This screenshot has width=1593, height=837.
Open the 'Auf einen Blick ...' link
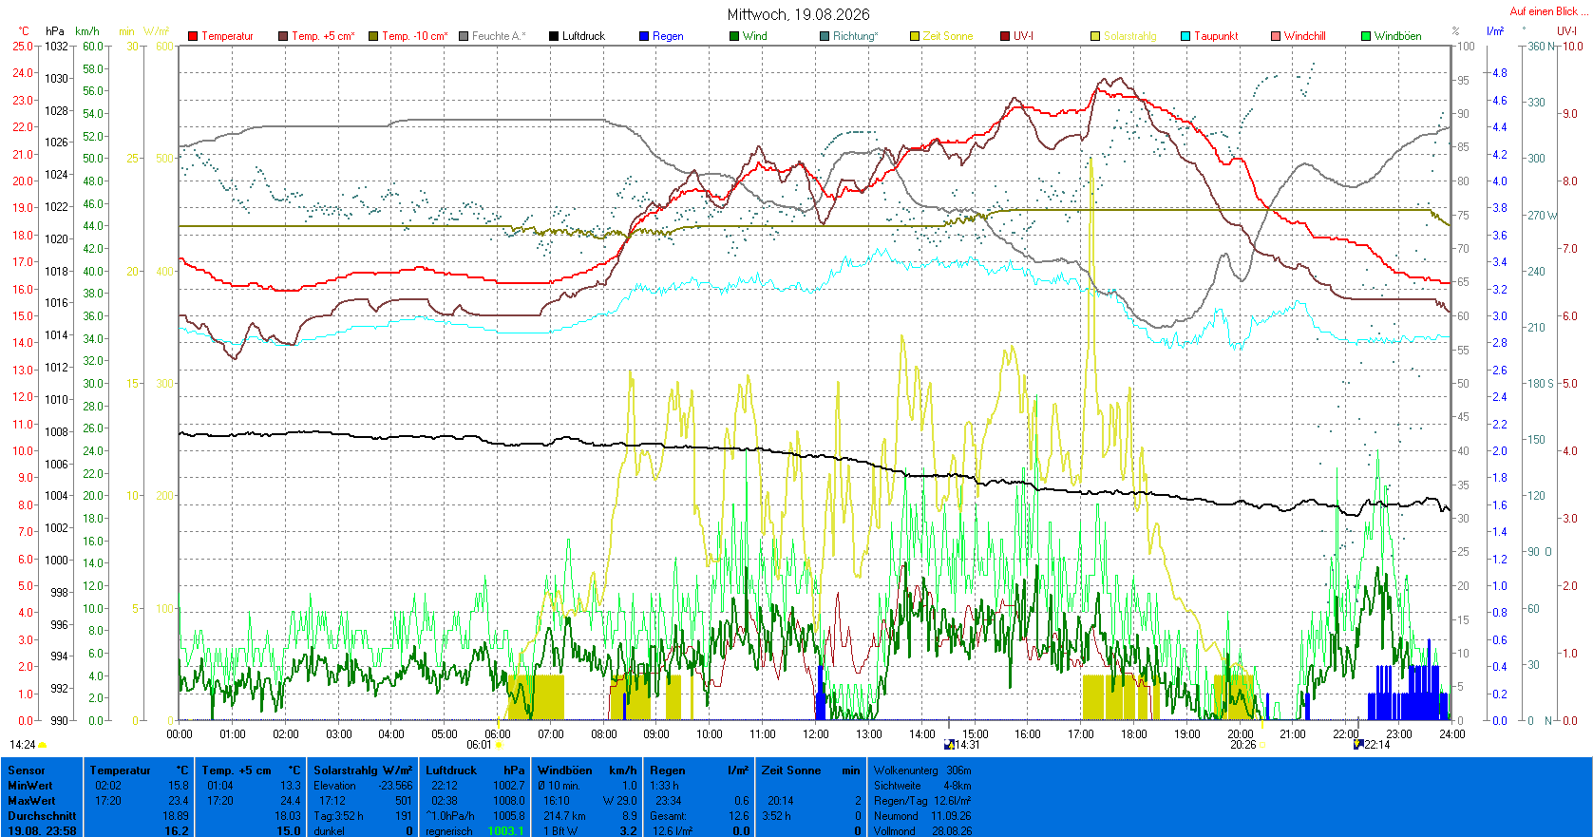coord(1548,11)
